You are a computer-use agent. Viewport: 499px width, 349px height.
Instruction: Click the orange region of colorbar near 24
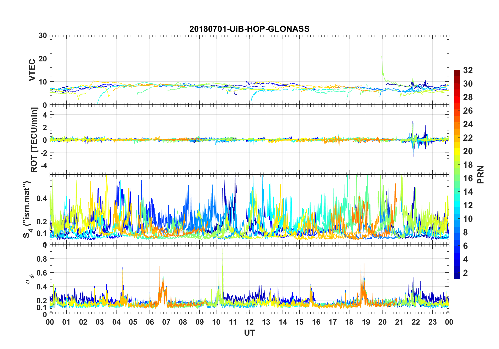click(457, 124)
